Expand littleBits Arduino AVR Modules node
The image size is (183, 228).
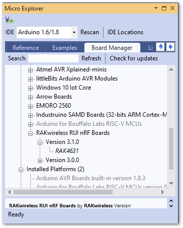30,79
